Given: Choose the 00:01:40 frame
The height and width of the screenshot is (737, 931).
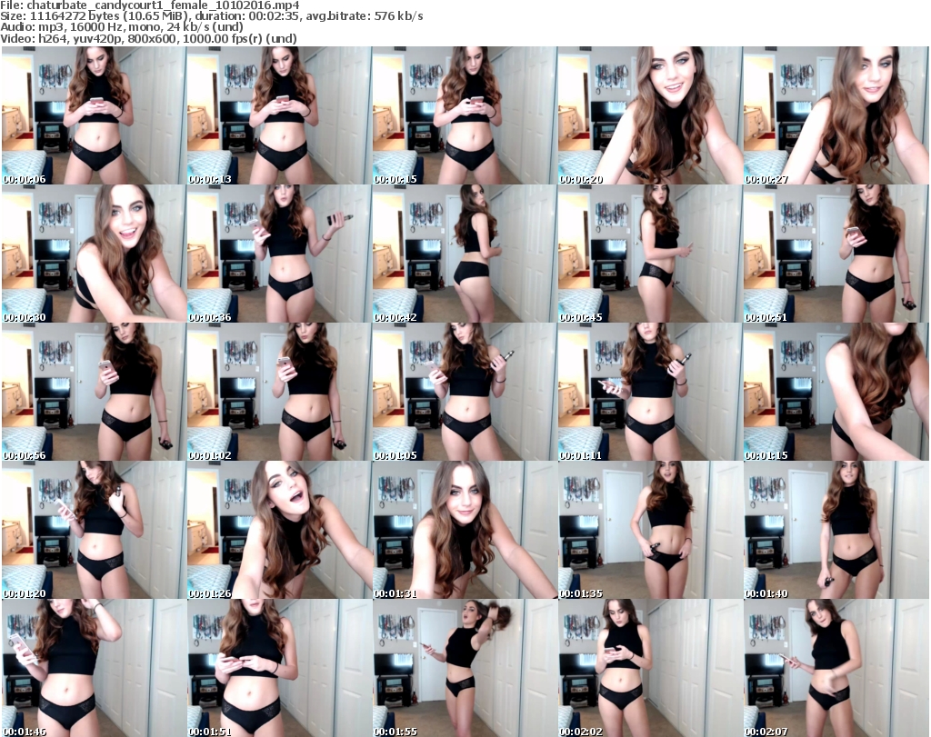Looking at the screenshot, I should coord(836,530).
